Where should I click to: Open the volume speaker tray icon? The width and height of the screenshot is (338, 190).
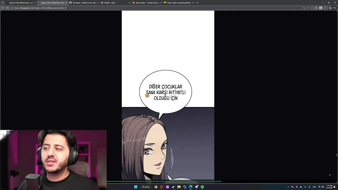coord(323,187)
